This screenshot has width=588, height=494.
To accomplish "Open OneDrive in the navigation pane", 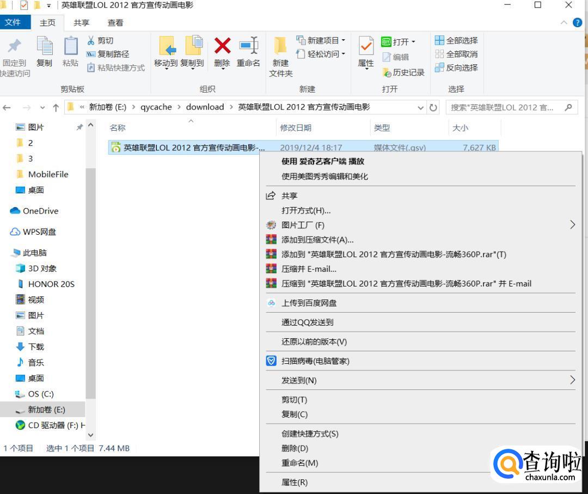I will [34, 211].
